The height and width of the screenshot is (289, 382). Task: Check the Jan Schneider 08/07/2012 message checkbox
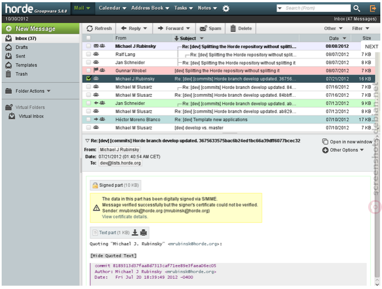(x=88, y=62)
